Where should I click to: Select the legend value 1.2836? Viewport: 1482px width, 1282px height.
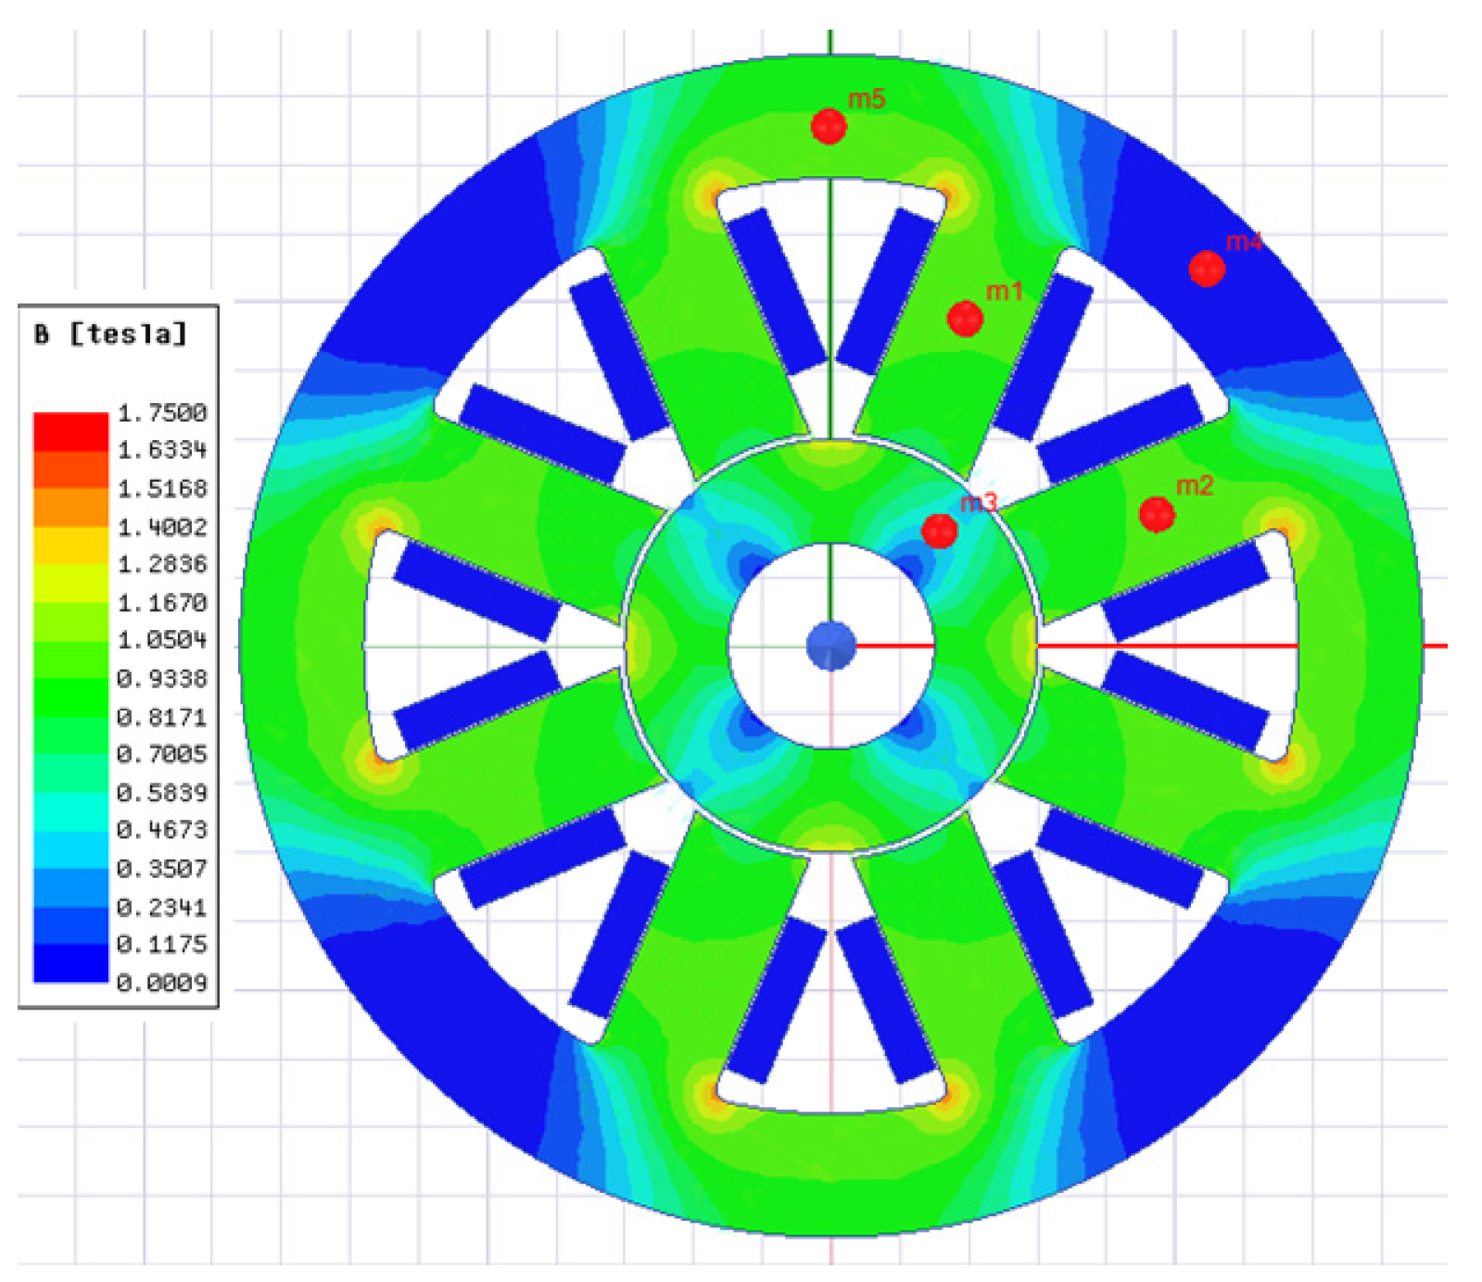point(162,564)
